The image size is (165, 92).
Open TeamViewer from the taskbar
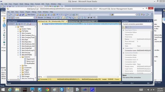pyautogui.click(x=62, y=90)
